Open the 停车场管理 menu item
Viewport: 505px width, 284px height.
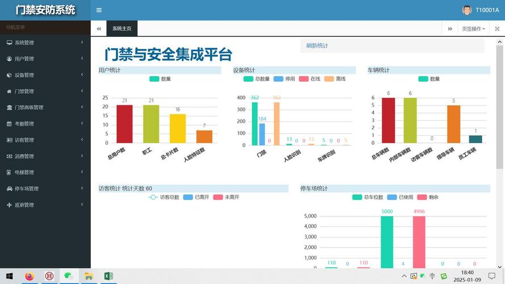45,189
